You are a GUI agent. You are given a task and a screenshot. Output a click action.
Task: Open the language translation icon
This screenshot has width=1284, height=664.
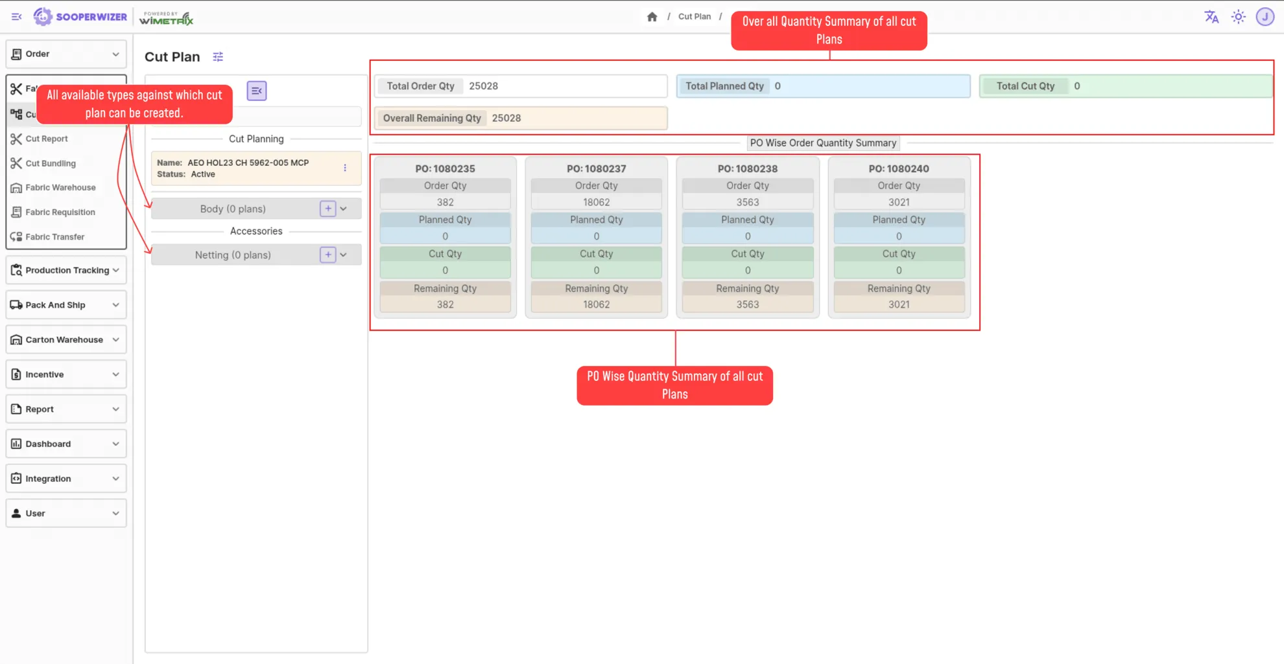click(1211, 17)
